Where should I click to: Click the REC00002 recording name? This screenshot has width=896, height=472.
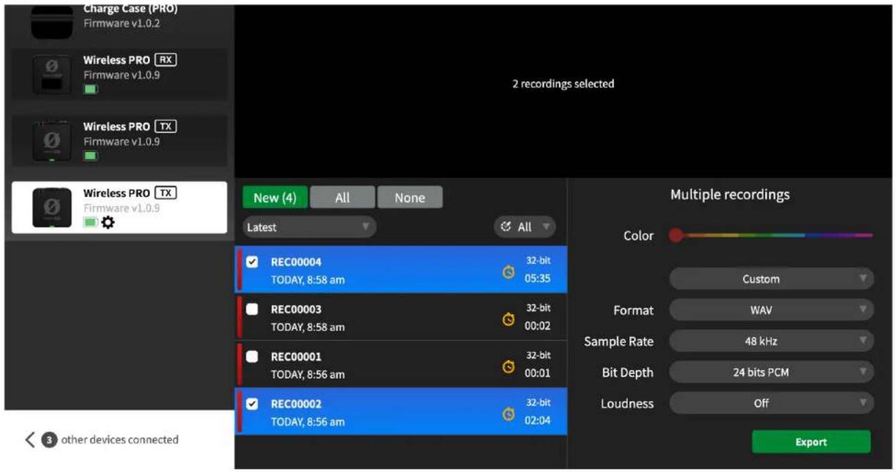click(296, 405)
